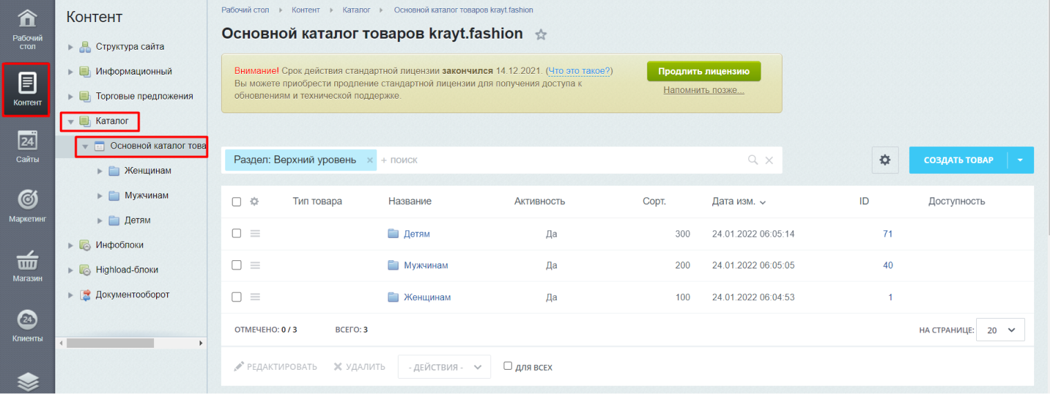Click Документооборот tree icon
This screenshot has width=1050, height=394.
click(x=85, y=295)
